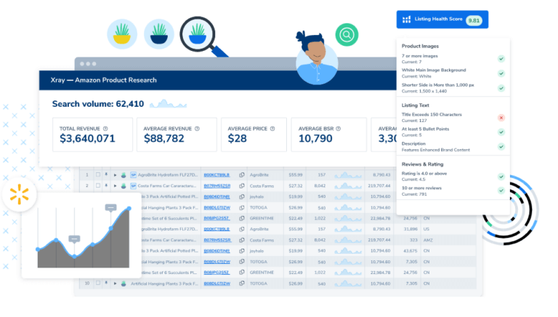This screenshot has height=317, width=558.
Task: Click the green check for At least 5 Bullet Points
Action: [501, 132]
